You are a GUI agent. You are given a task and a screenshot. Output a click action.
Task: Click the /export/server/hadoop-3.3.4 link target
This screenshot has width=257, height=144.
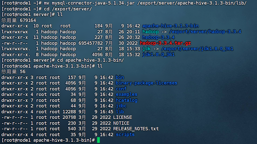tap(205, 31)
